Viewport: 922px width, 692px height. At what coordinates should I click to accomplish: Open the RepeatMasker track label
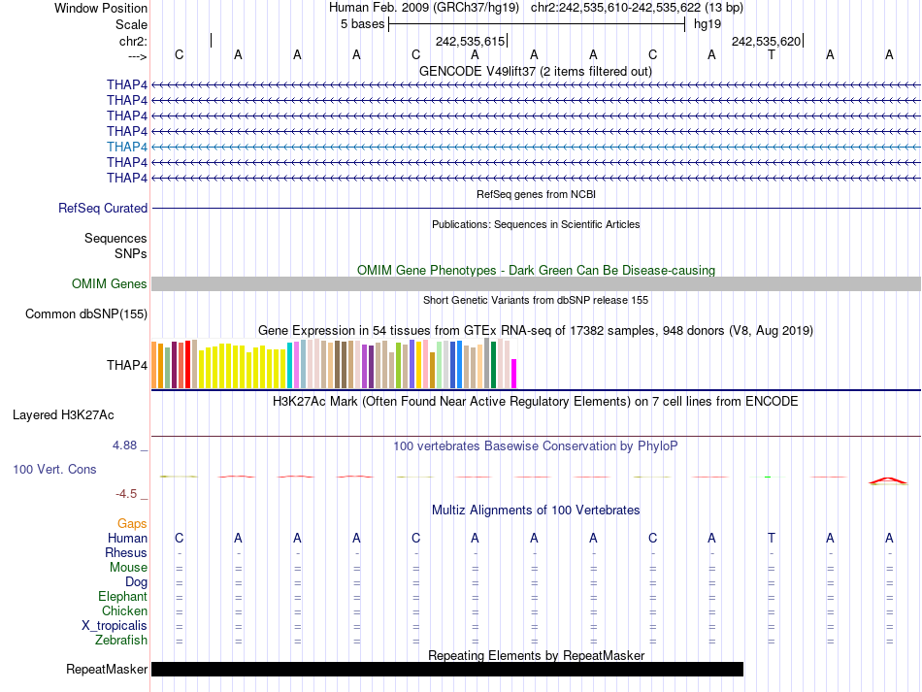(107, 670)
